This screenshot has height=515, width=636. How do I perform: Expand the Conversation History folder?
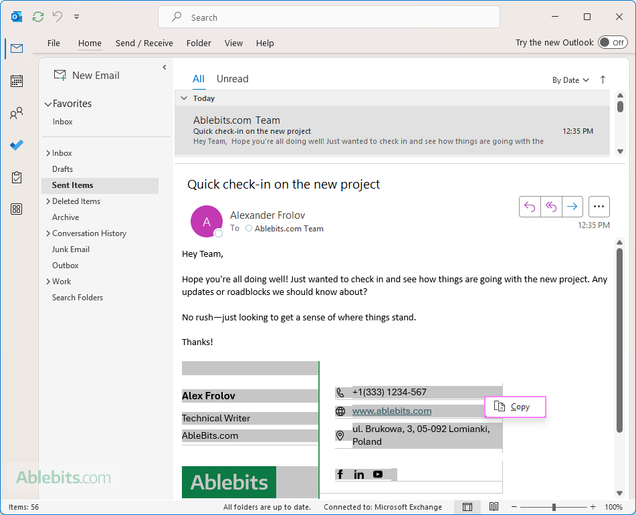(x=48, y=233)
